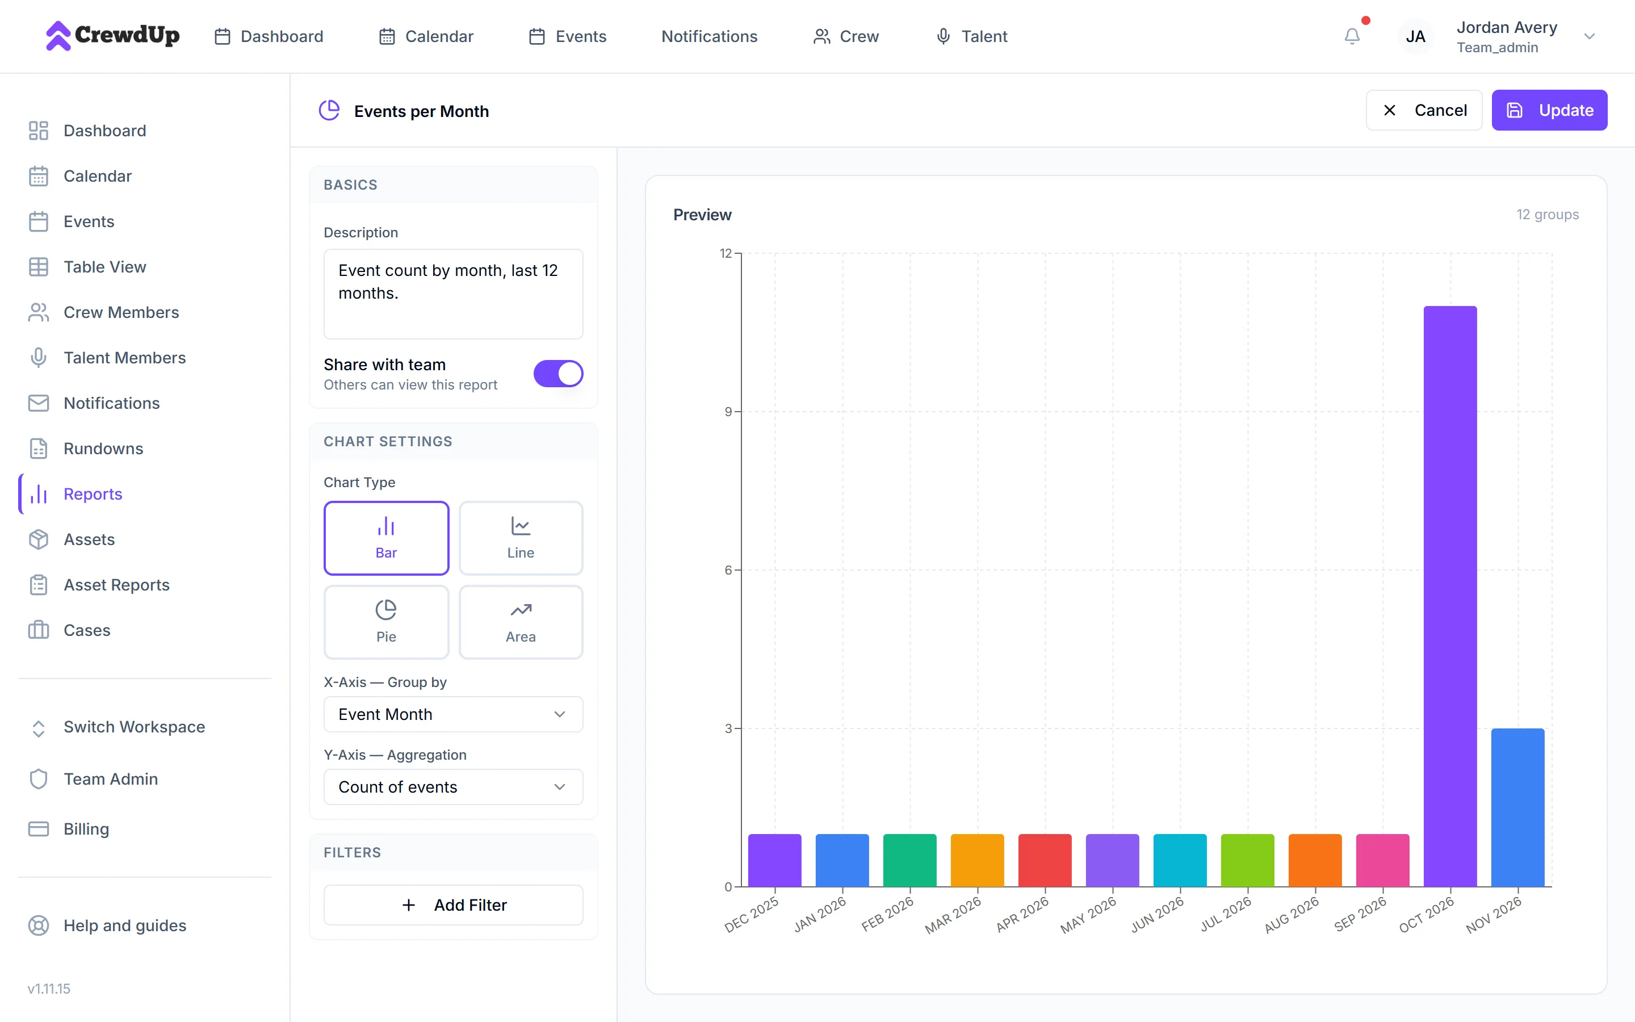Click the Talent Members microphone icon

click(x=39, y=358)
